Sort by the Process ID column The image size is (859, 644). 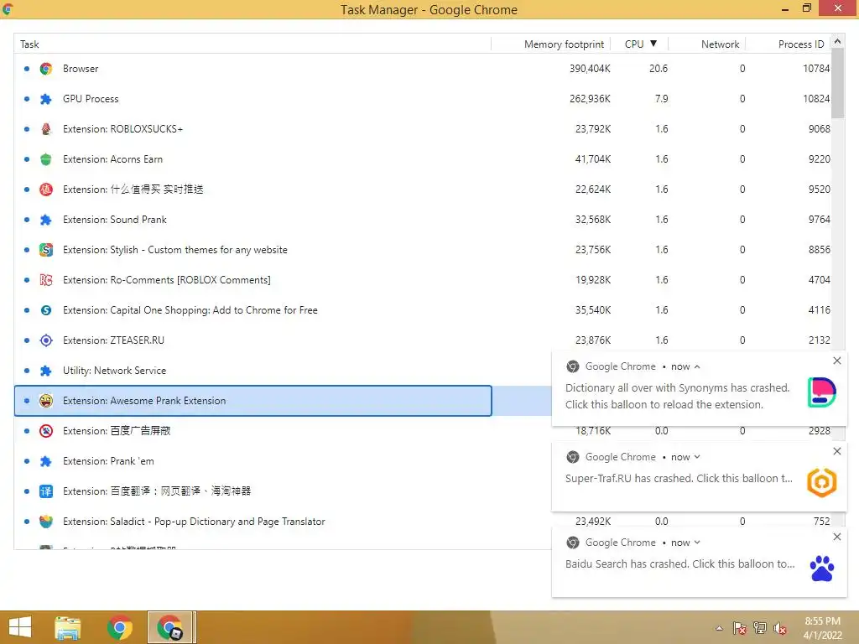pos(788,44)
